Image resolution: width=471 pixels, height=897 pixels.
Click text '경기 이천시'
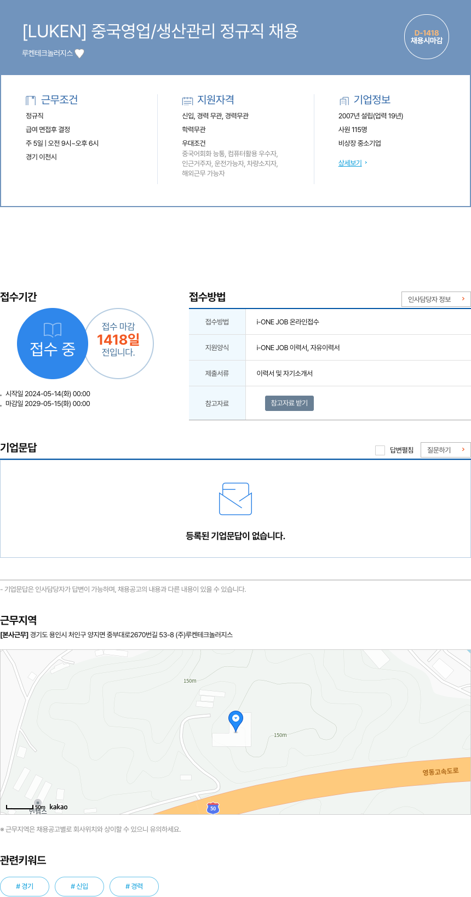click(41, 157)
